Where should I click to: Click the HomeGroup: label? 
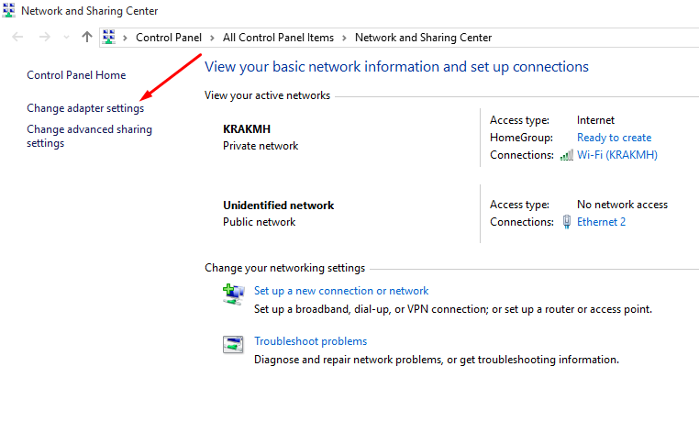point(521,138)
